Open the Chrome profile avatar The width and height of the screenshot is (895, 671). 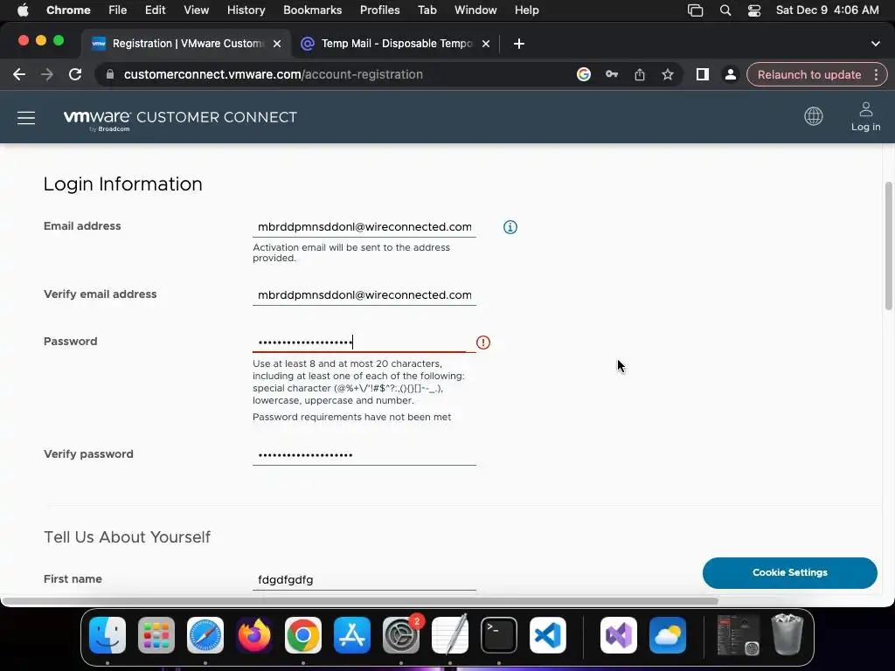click(730, 75)
